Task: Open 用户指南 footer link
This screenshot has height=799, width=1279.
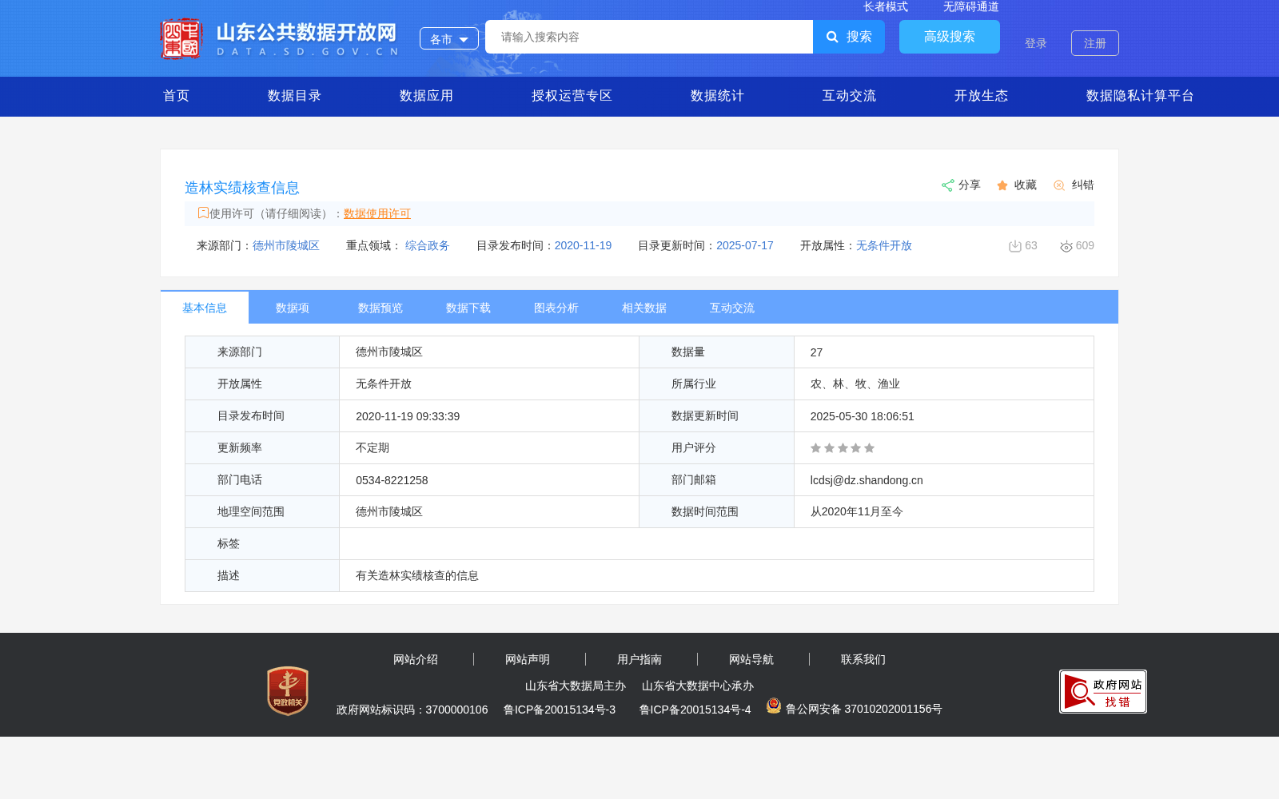Action: [639, 659]
